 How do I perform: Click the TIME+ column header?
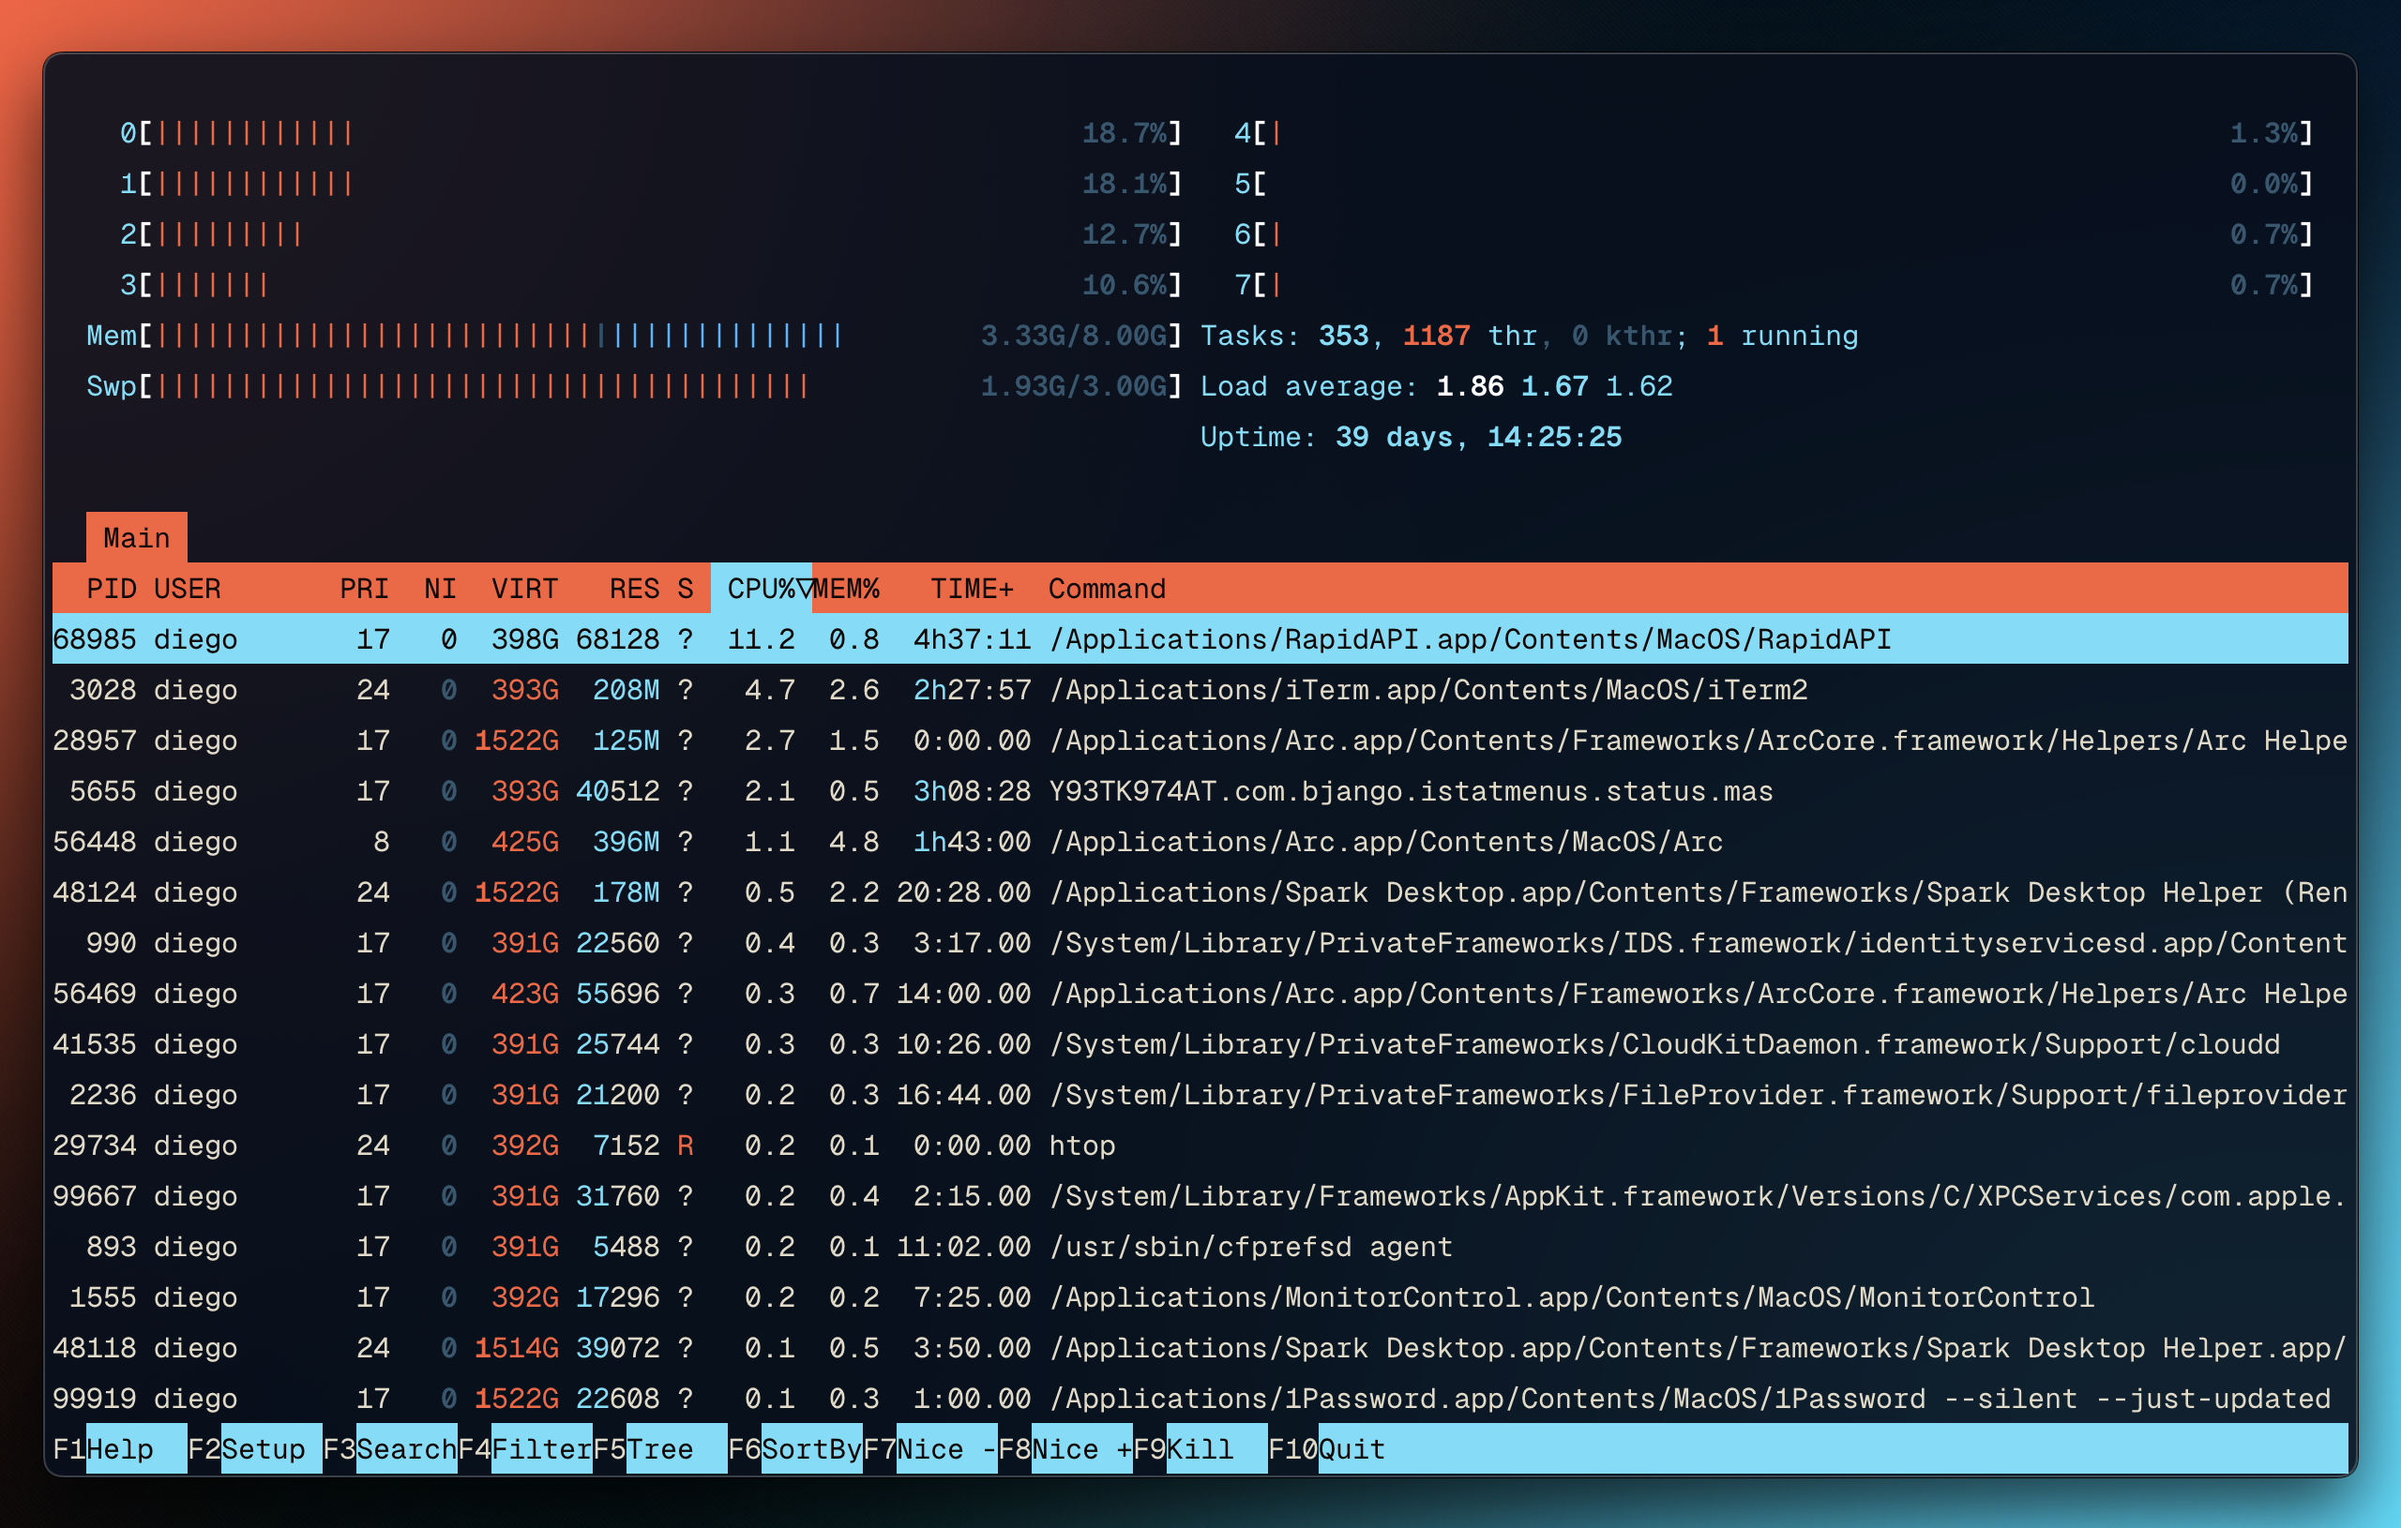(971, 589)
